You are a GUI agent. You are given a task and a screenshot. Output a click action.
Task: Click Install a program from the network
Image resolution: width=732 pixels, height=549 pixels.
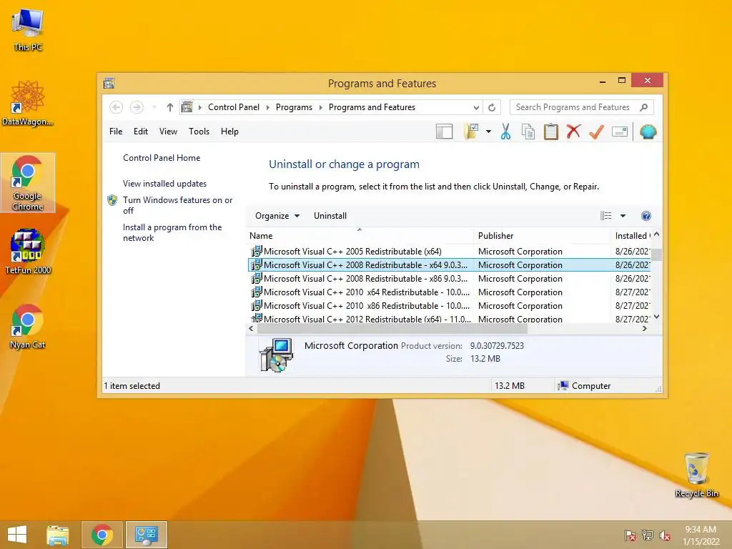172,232
